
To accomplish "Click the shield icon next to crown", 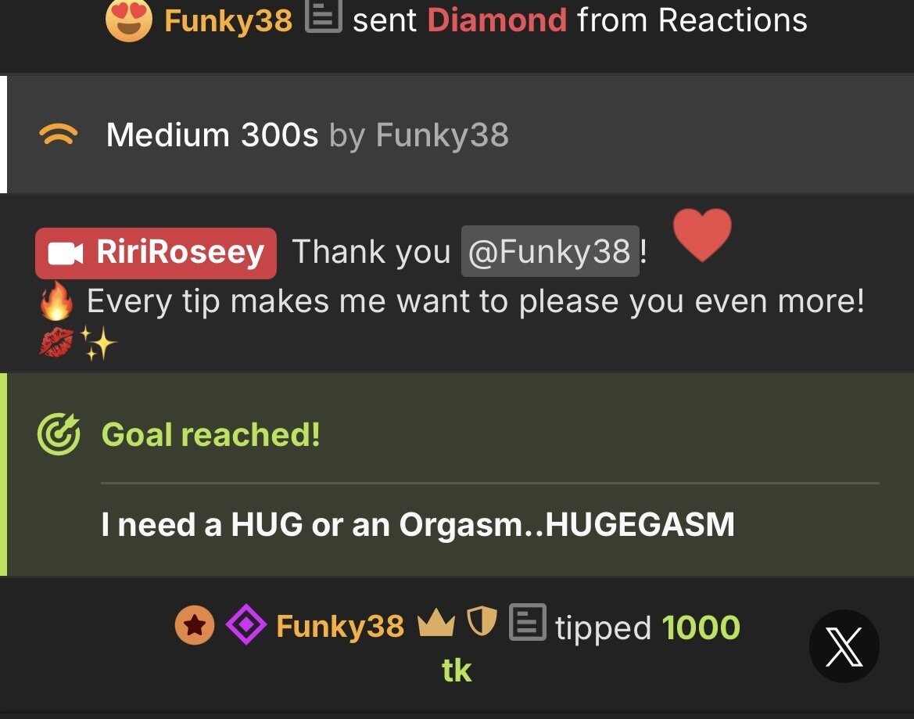I will click(482, 621).
